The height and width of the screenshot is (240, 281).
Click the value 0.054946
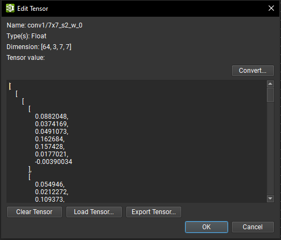point(50,184)
